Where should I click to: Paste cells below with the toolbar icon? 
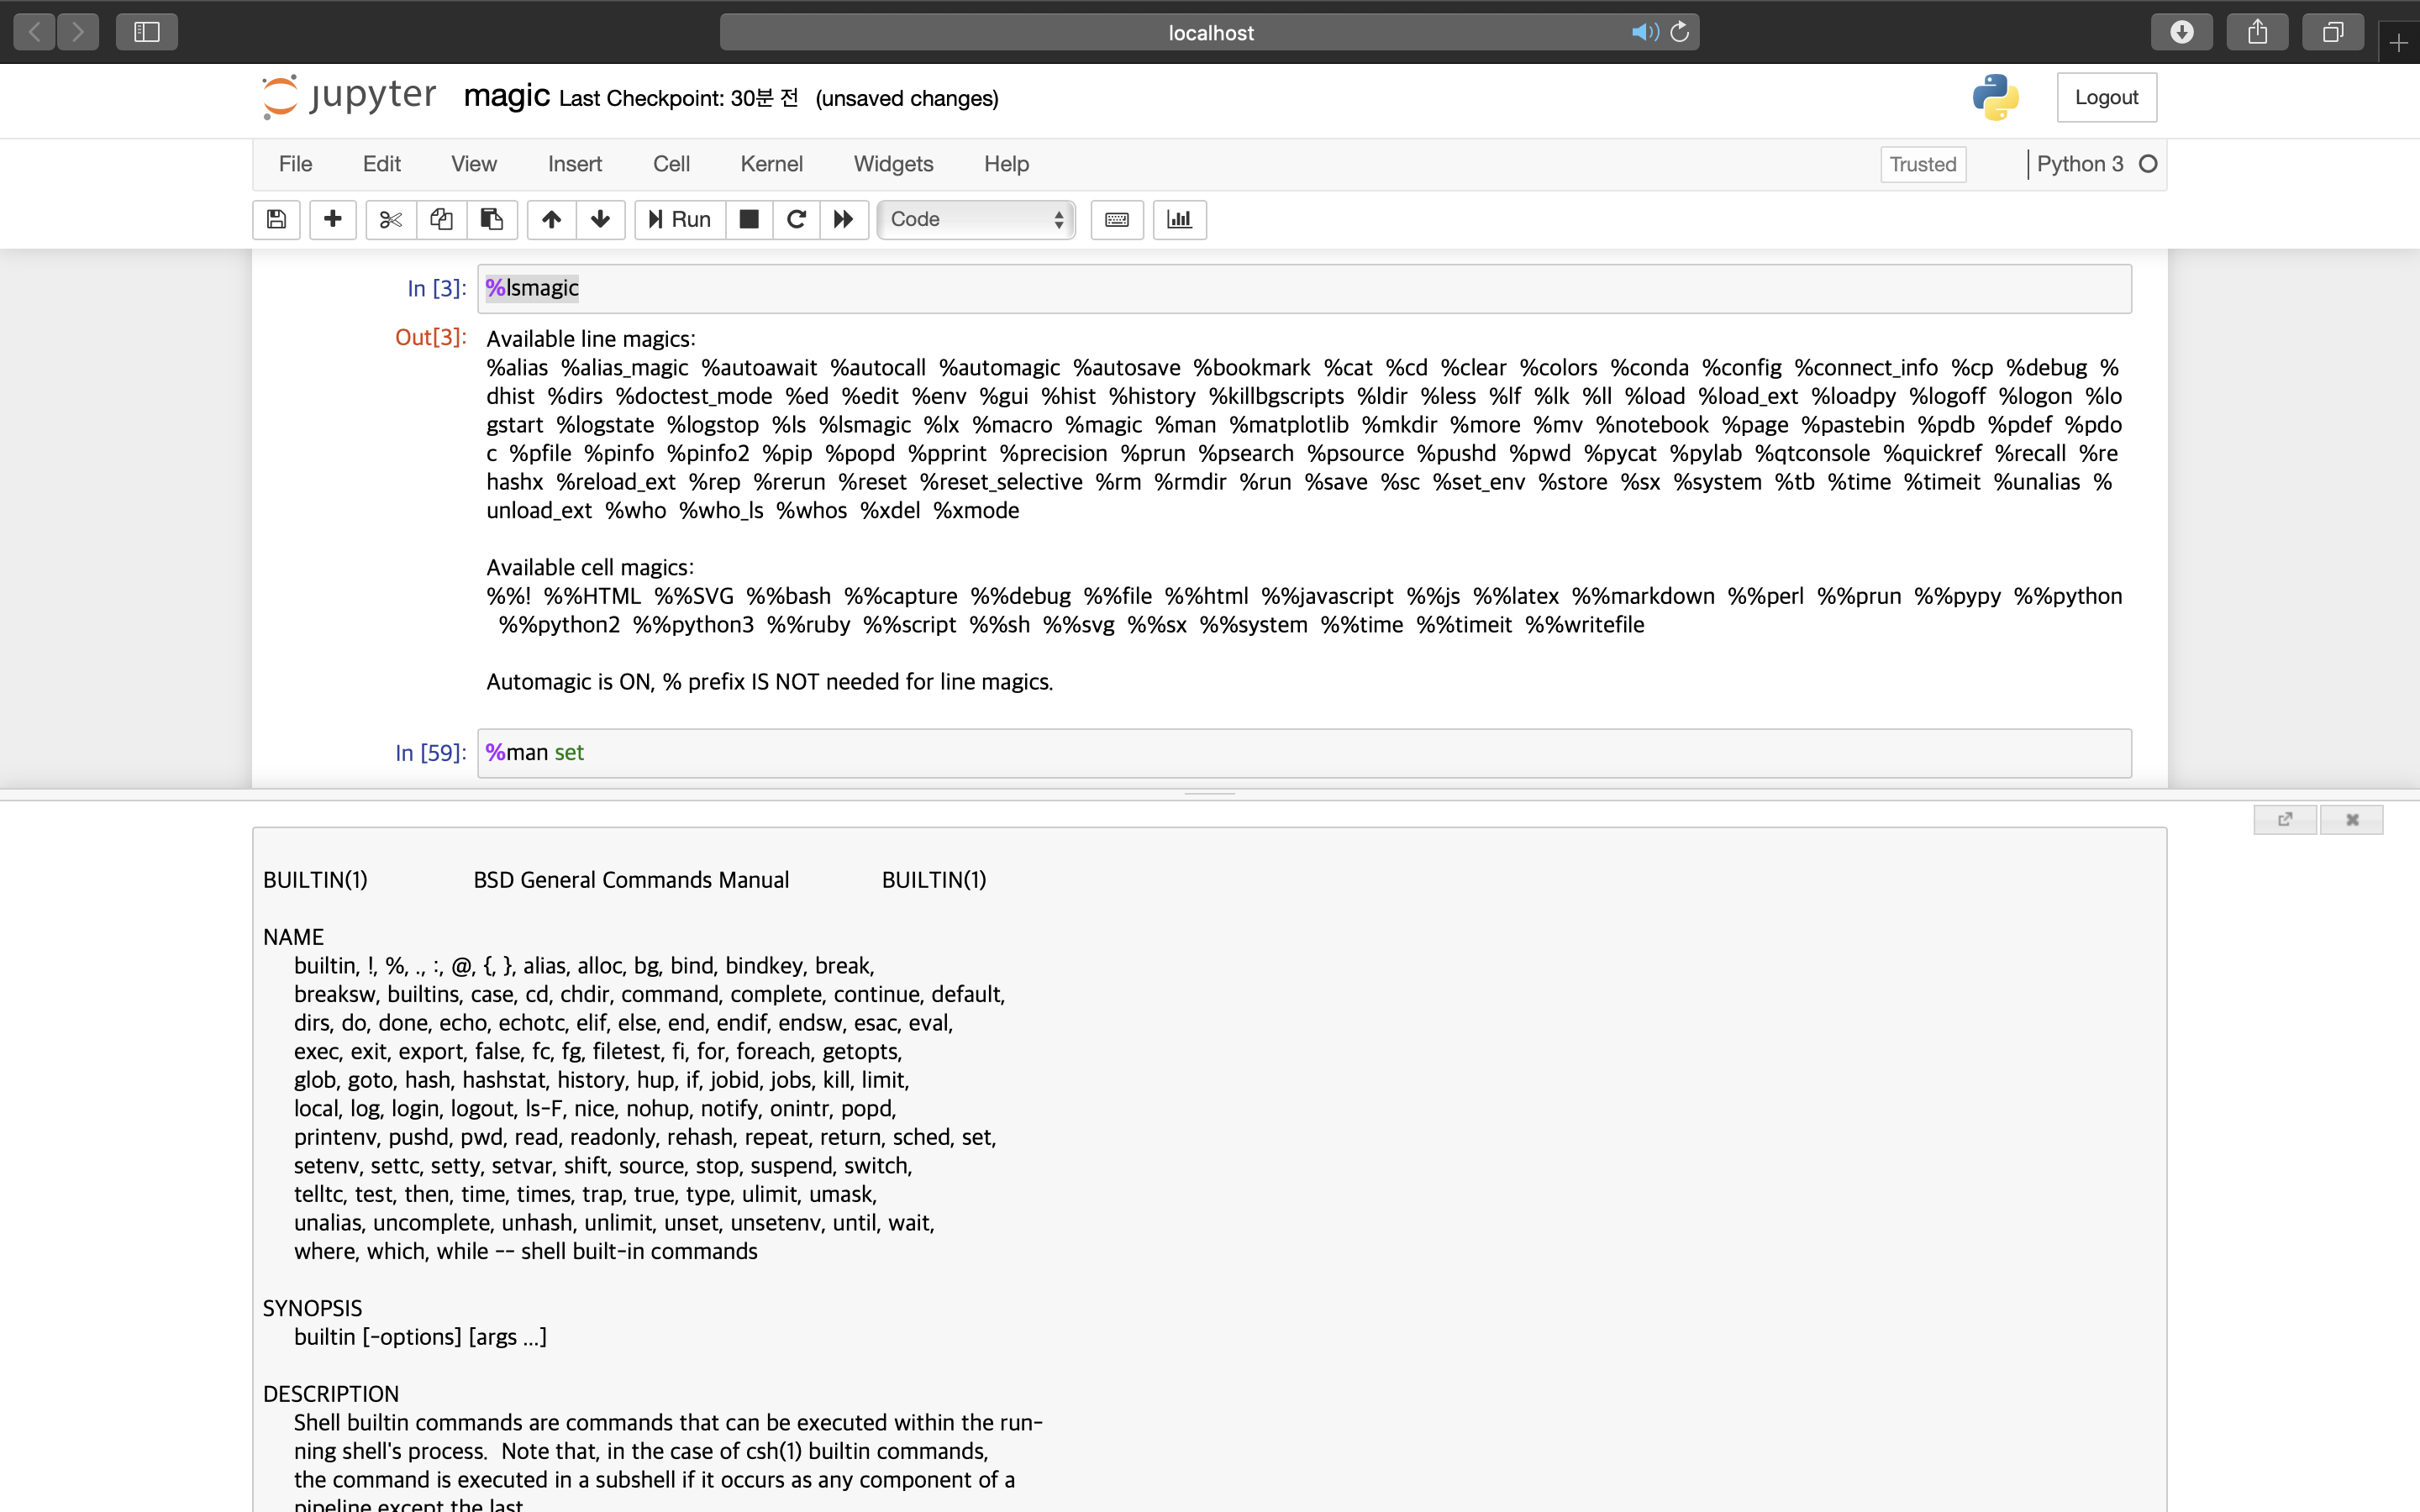click(x=491, y=219)
